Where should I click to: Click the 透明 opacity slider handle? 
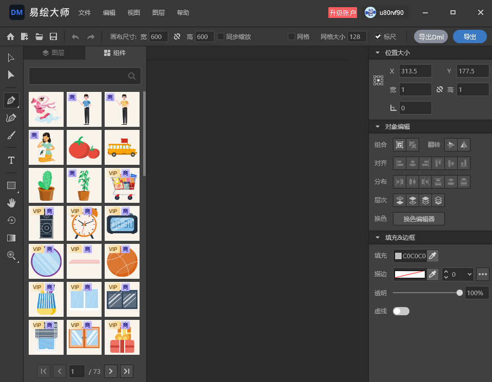point(460,293)
